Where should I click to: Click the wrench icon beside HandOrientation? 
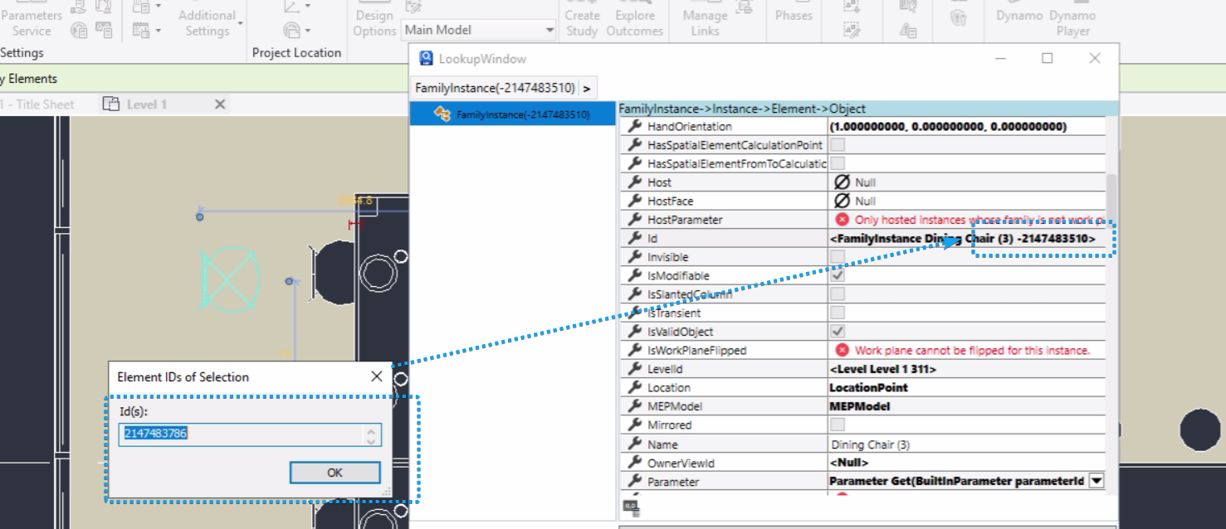click(635, 127)
